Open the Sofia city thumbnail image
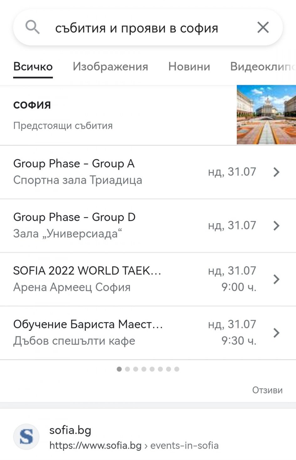 [x=266, y=115]
